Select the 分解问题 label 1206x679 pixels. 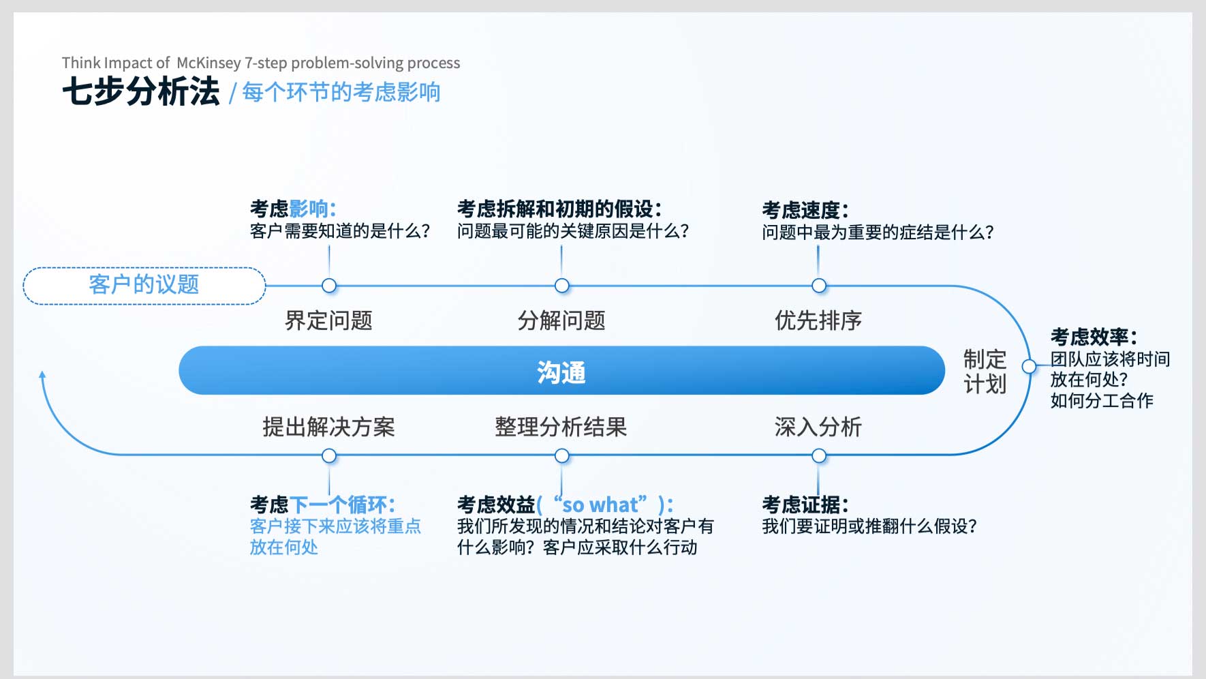(x=561, y=320)
